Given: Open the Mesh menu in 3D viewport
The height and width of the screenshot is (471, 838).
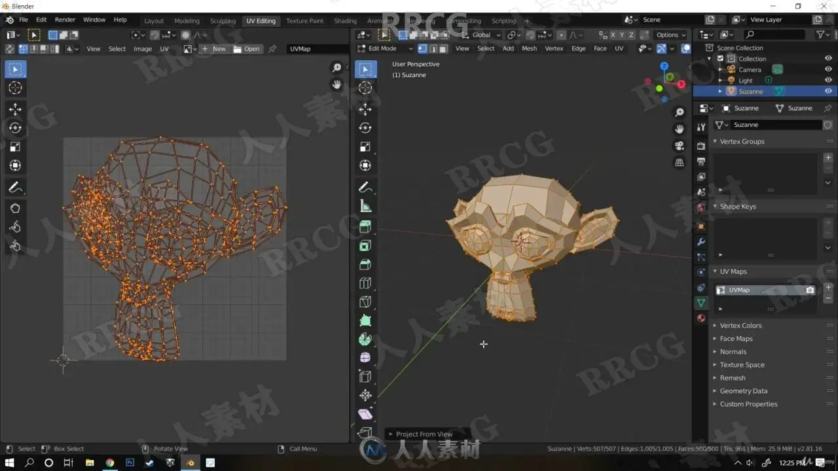Looking at the screenshot, I should [530, 48].
